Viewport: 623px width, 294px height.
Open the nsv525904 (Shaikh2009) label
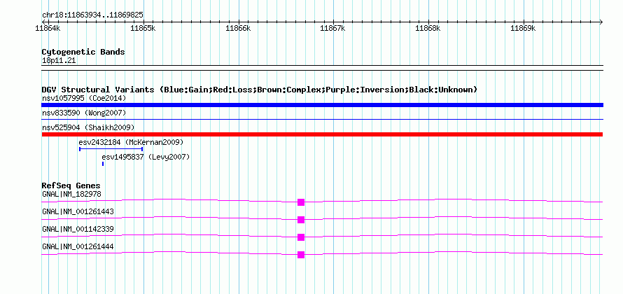point(88,127)
